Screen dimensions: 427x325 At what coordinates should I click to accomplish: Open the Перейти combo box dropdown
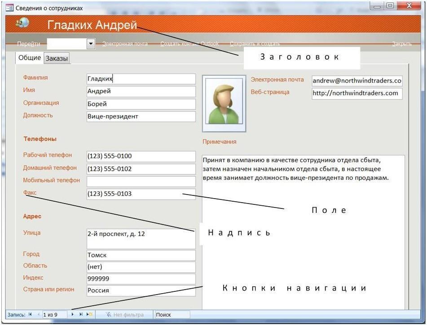click(91, 43)
